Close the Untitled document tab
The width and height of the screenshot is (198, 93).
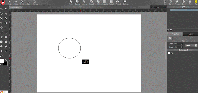pyautogui.click(x=22, y=7)
